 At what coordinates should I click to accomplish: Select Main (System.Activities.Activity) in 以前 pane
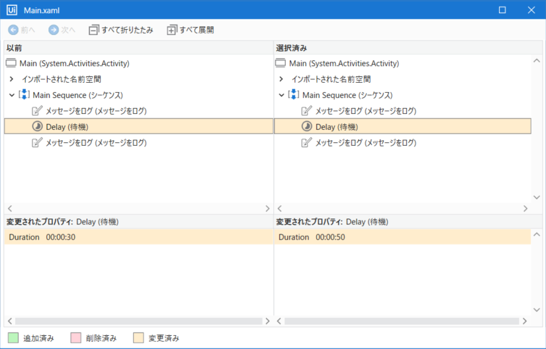75,64
